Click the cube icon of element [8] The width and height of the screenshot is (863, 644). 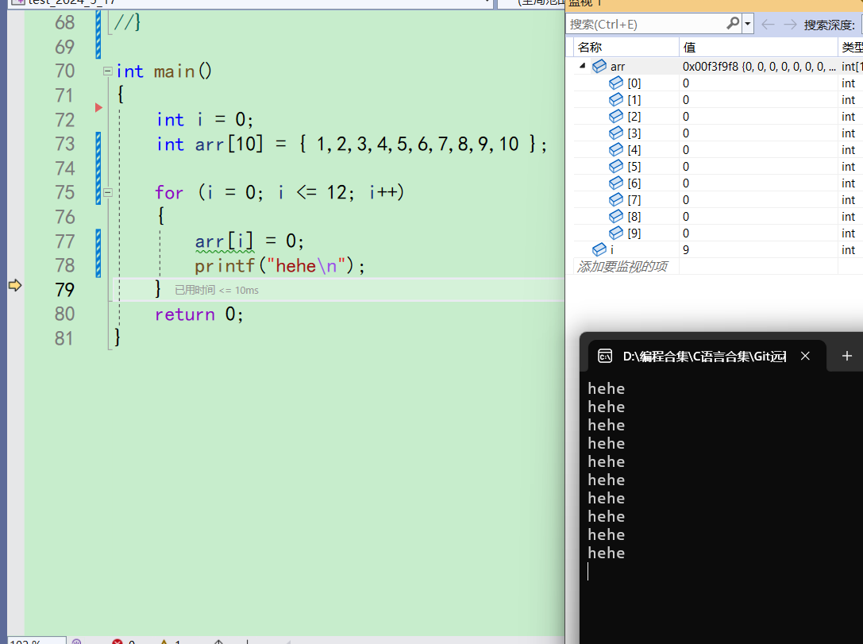(616, 216)
